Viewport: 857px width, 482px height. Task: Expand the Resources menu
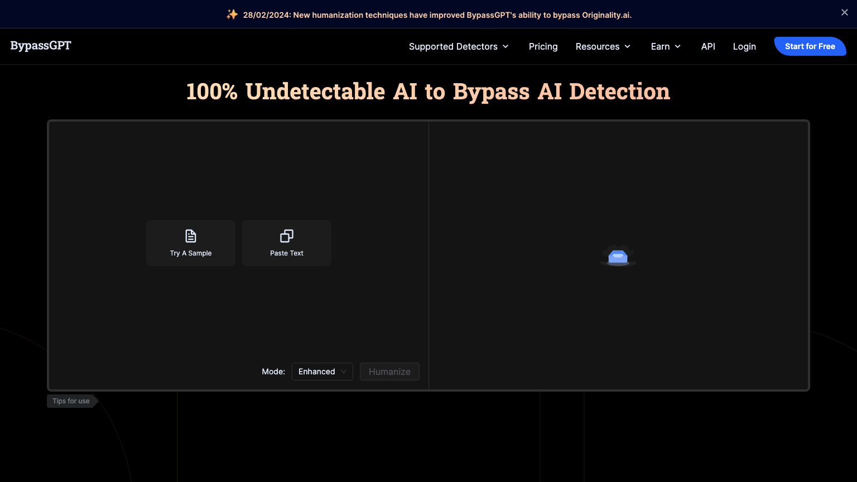pos(603,46)
